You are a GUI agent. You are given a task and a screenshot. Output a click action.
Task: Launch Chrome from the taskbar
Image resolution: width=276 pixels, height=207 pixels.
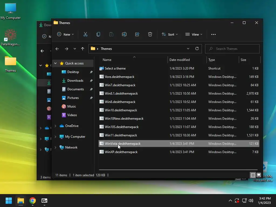coord(33,201)
